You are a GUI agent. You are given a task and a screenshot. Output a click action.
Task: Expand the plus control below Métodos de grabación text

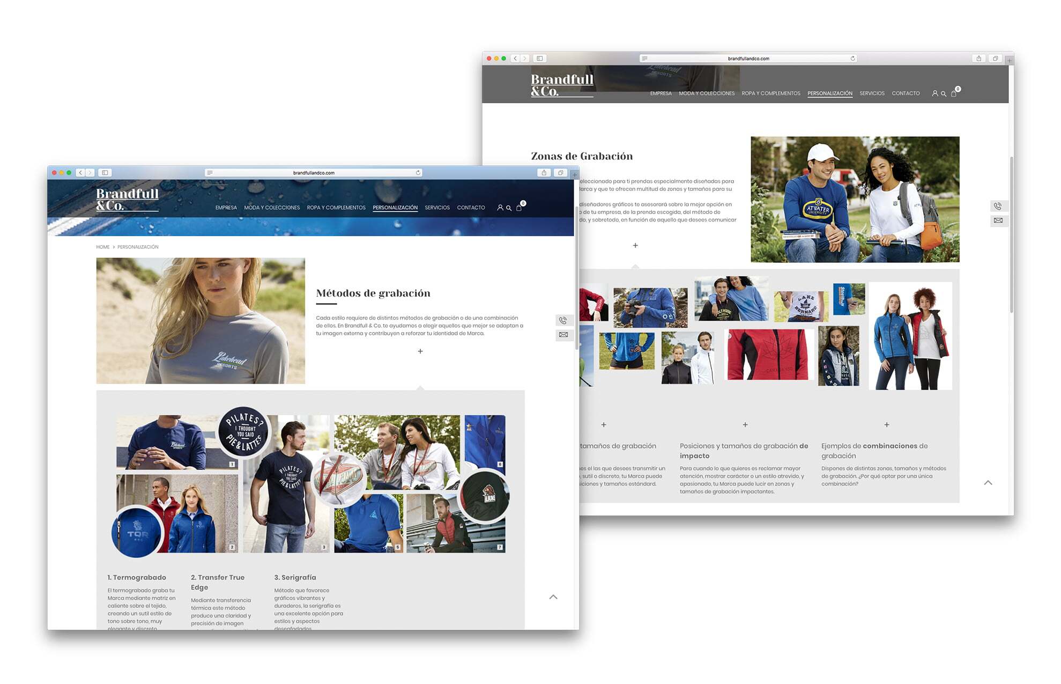(420, 351)
